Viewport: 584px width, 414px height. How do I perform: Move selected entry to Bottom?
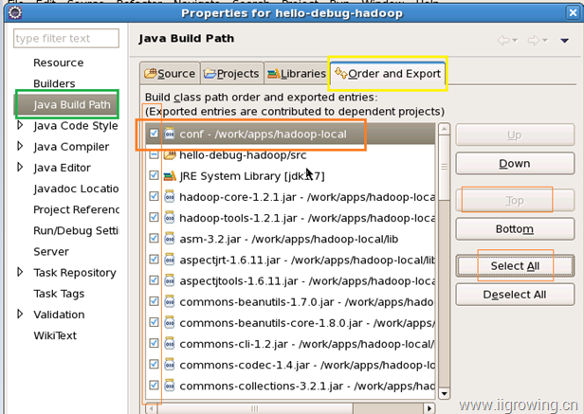515,228
